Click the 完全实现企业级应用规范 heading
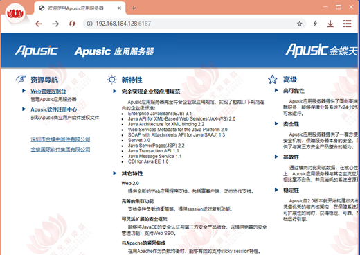Screen dimensions: 360x255 pyautogui.click(x=151, y=91)
